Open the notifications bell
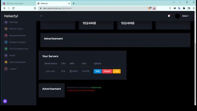197x111 pixels. [169, 16]
